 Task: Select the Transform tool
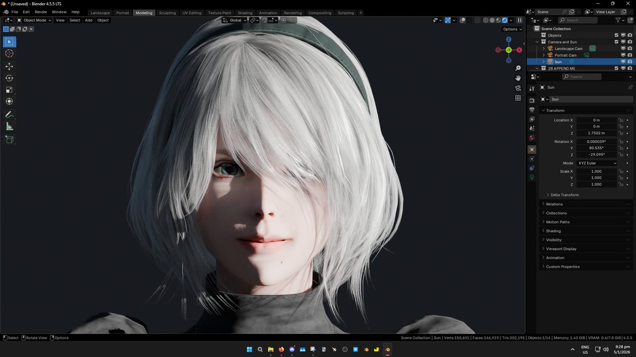[9, 102]
